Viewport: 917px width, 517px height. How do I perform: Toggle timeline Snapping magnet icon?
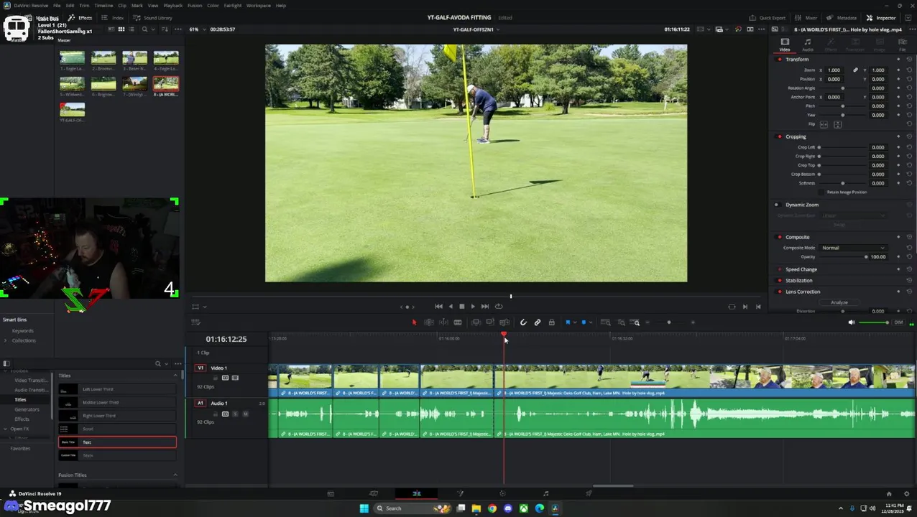click(x=523, y=322)
